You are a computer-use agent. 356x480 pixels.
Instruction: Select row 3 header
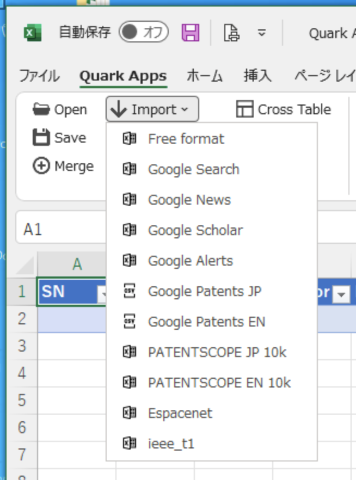21,346
